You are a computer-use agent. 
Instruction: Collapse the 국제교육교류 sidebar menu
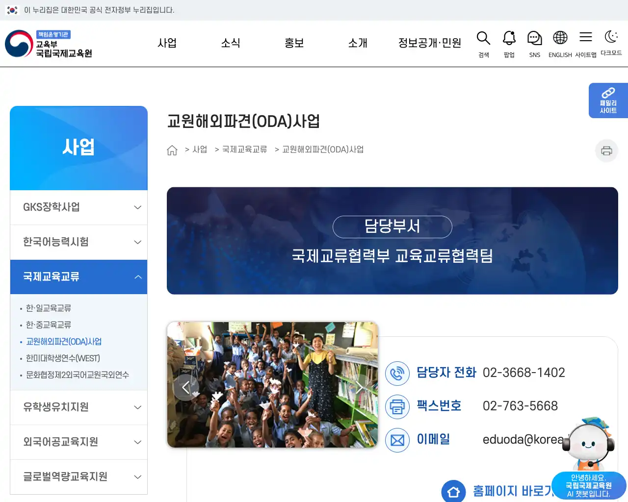(x=78, y=277)
